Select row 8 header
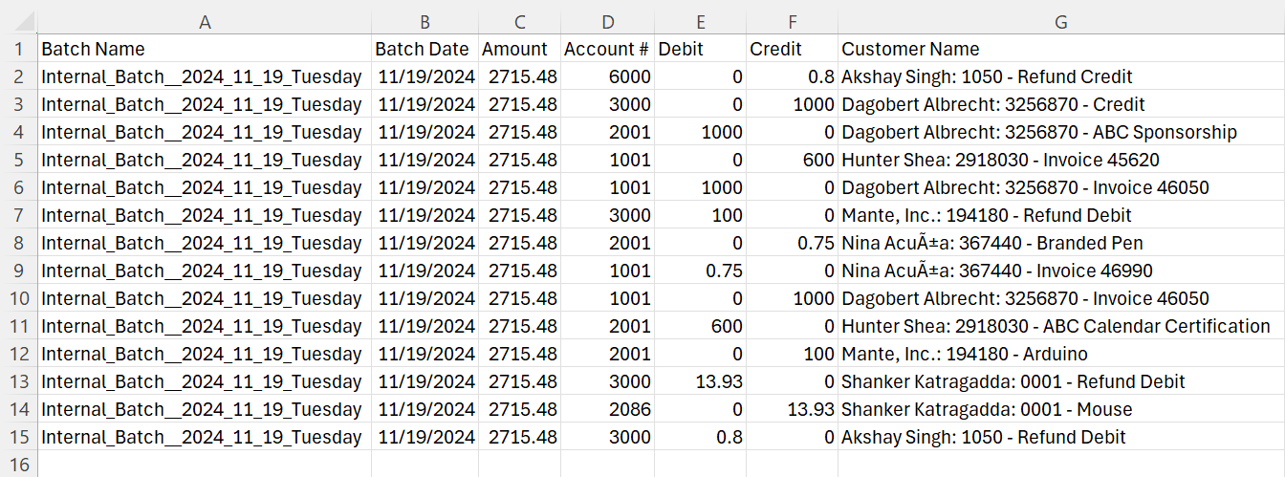The height and width of the screenshot is (477, 1285). pyautogui.click(x=18, y=243)
